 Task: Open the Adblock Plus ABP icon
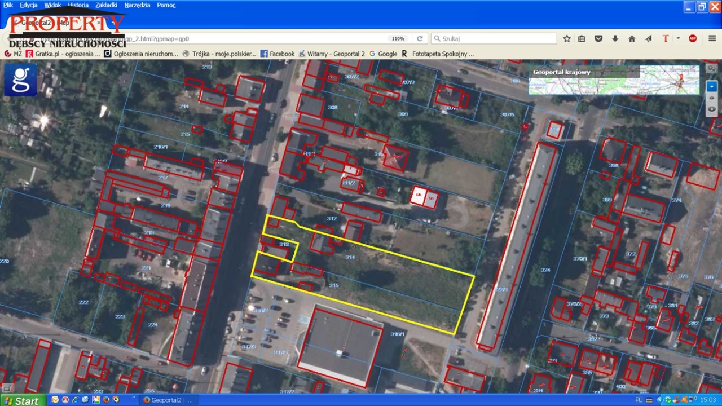point(693,39)
